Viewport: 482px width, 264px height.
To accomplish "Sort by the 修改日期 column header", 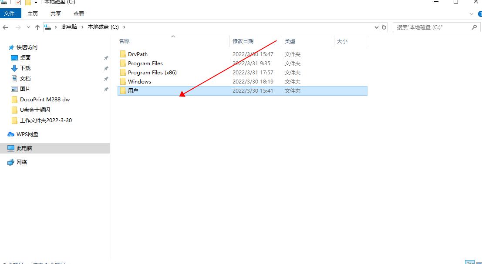I will tap(243, 41).
